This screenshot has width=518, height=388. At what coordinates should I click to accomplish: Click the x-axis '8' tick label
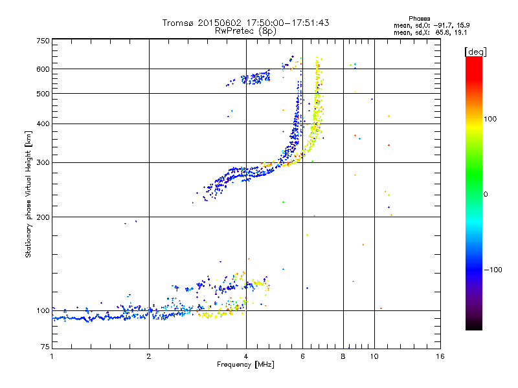pos(343,356)
